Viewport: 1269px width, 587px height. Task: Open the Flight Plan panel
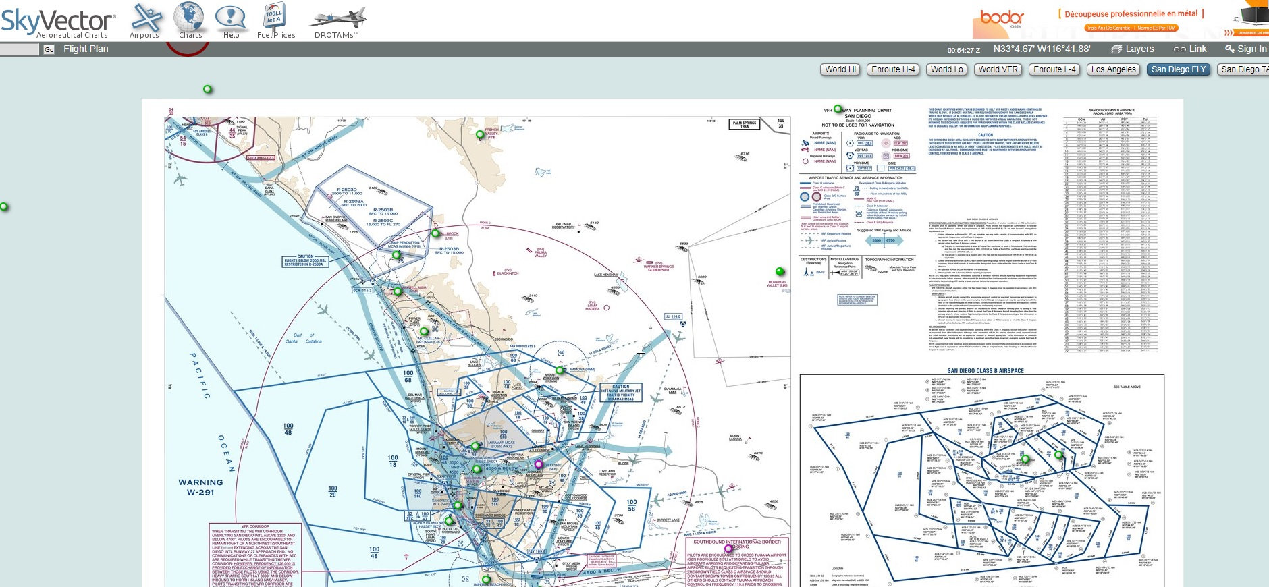pos(86,49)
